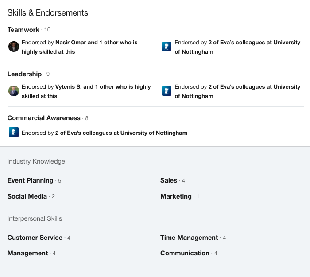Screen dimensions: 310x277
Task: Open the Time Management skill
Action: 189,238
